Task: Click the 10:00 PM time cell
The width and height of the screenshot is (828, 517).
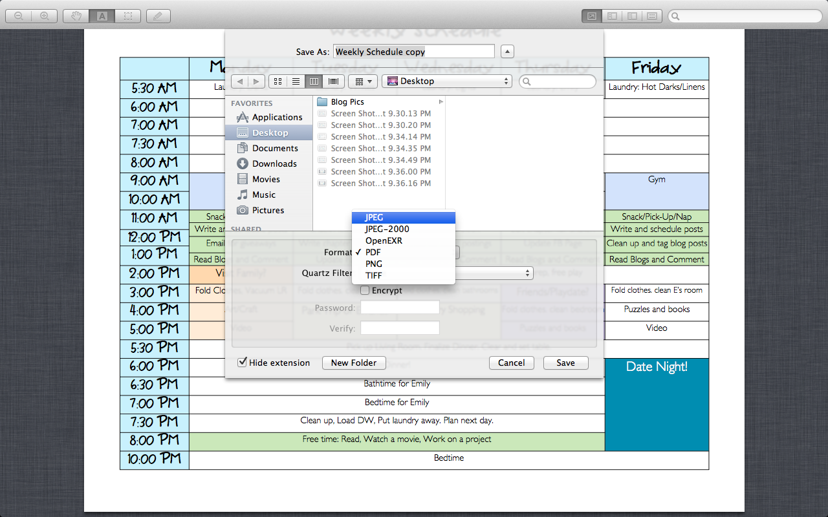Action: [x=155, y=459]
